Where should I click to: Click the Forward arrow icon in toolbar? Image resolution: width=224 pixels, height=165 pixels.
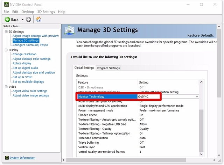point(28,20)
